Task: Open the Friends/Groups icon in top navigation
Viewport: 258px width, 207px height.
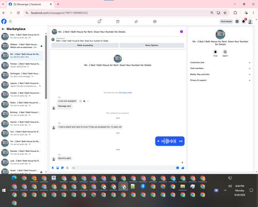Action: click(x=136, y=22)
